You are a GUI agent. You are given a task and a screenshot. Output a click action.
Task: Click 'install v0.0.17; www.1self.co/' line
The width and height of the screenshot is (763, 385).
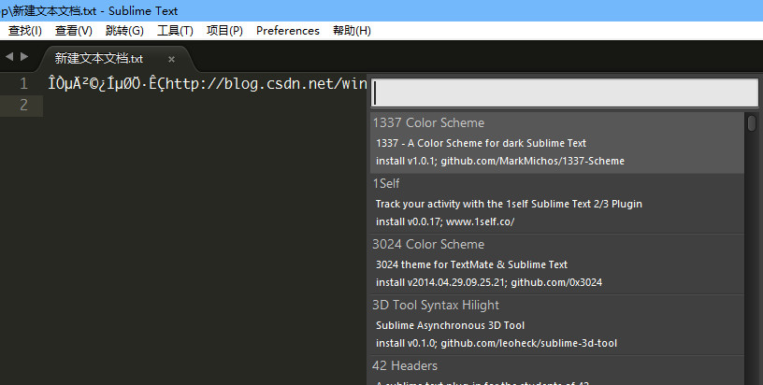click(x=445, y=221)
